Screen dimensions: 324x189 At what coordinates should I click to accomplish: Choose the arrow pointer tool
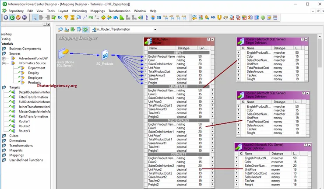point(35,18)
